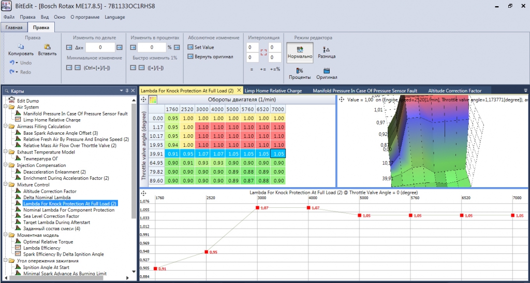Screen dimensions: 530x283
Task: Open Nominal Lambda For Component Protection map
Action: click(69, 210)
